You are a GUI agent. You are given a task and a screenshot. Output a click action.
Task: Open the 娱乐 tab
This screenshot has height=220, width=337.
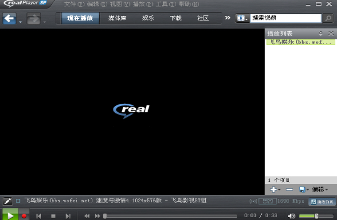pyautogui.click(x=148, y=18)
